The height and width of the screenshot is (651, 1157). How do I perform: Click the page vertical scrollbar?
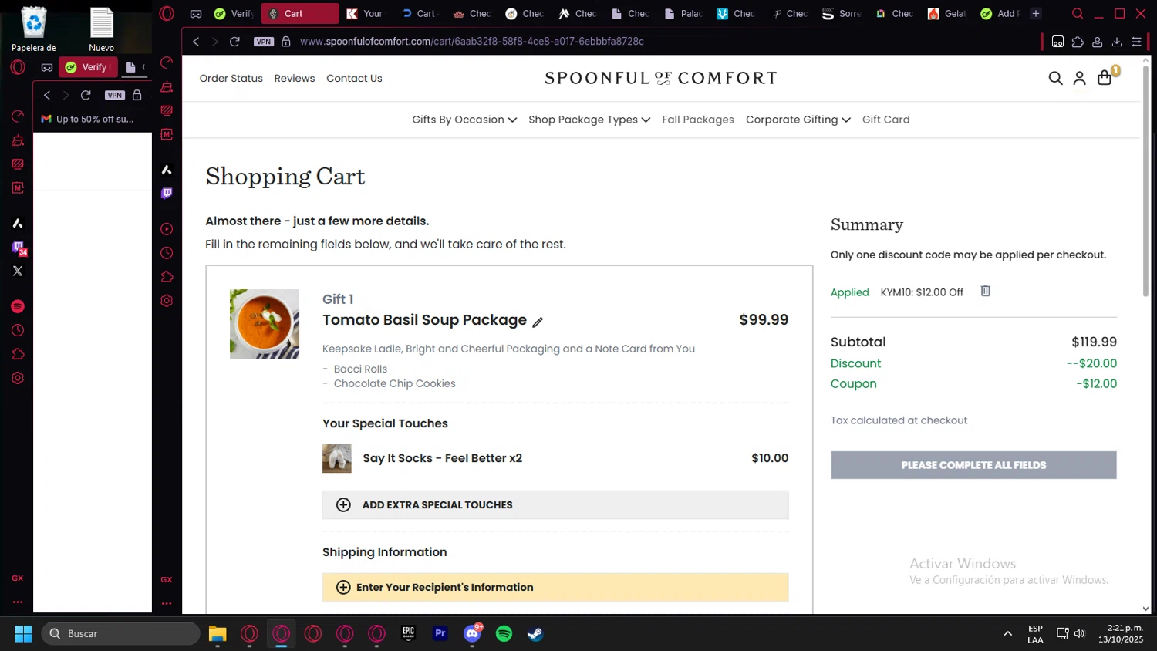pos(1145,334)
